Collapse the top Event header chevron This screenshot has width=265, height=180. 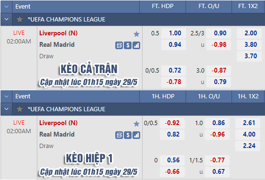click(x=6, y=7)
